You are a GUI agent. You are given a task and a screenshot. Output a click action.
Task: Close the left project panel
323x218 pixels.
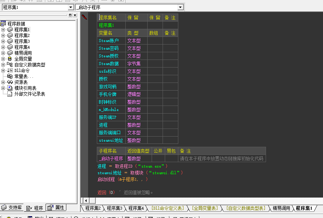pos(75,15)
